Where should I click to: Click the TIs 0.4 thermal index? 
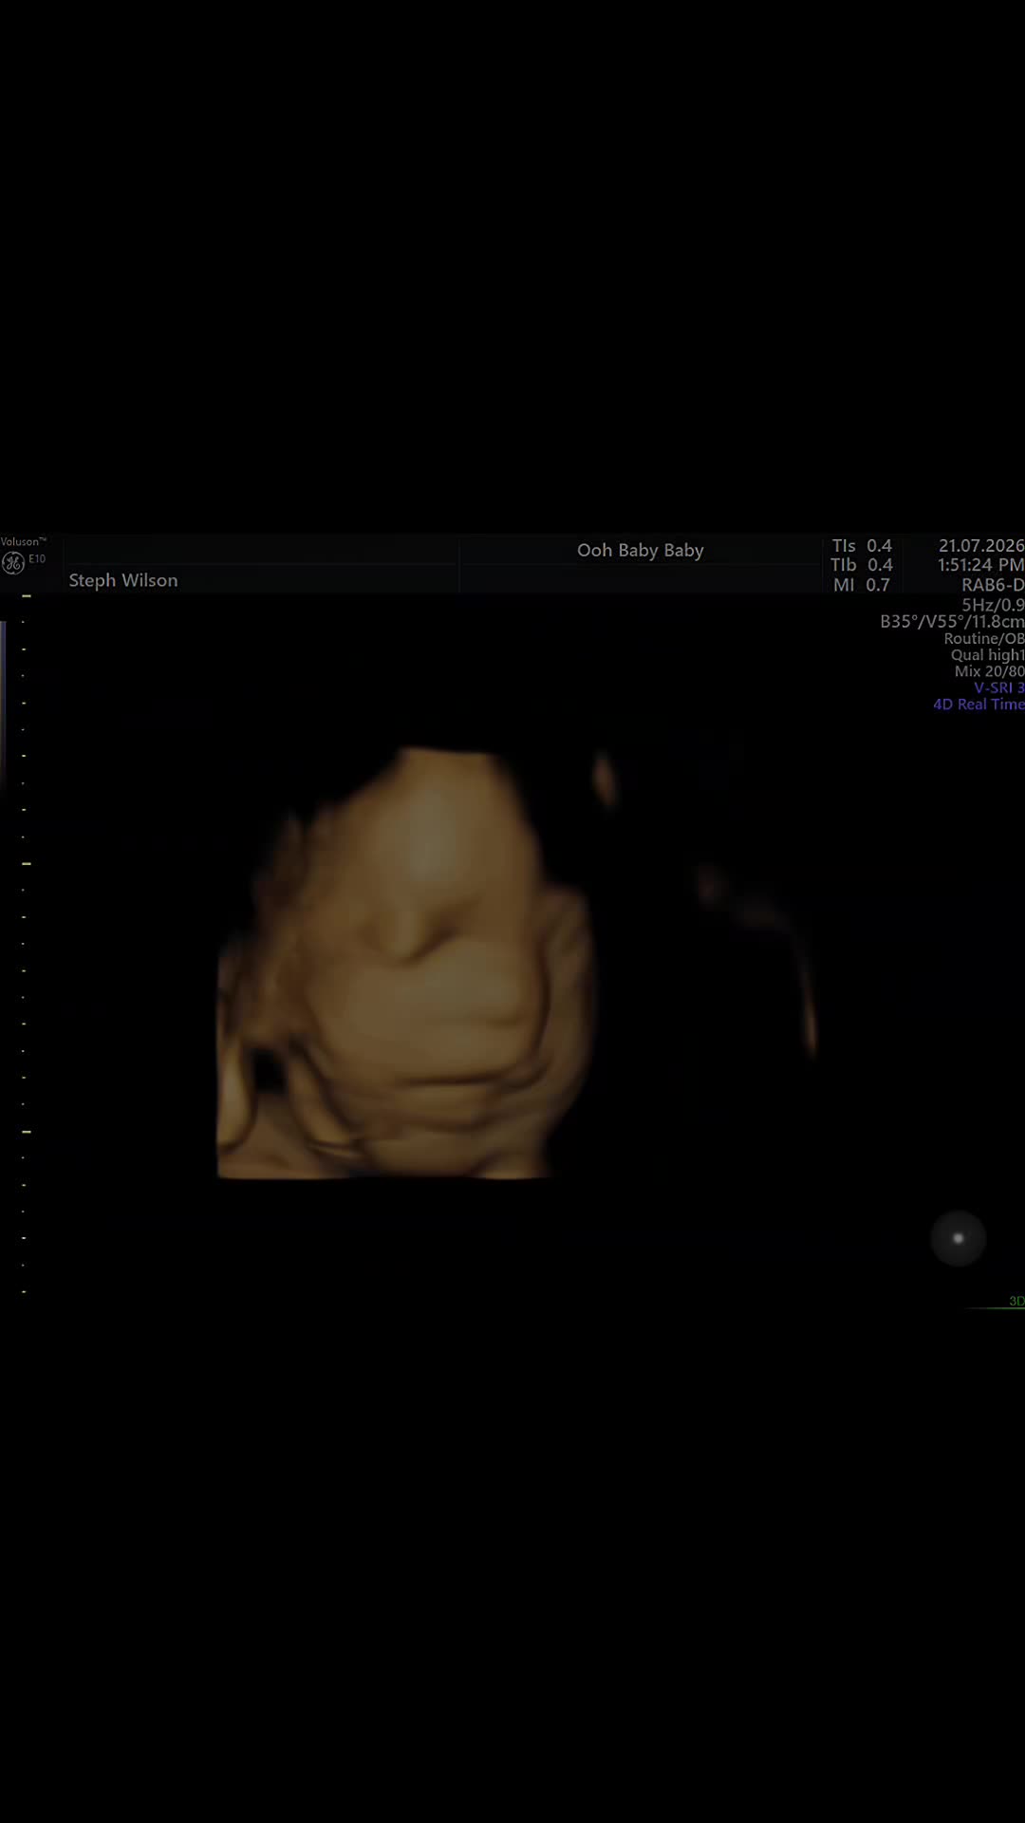coord(862,546)
